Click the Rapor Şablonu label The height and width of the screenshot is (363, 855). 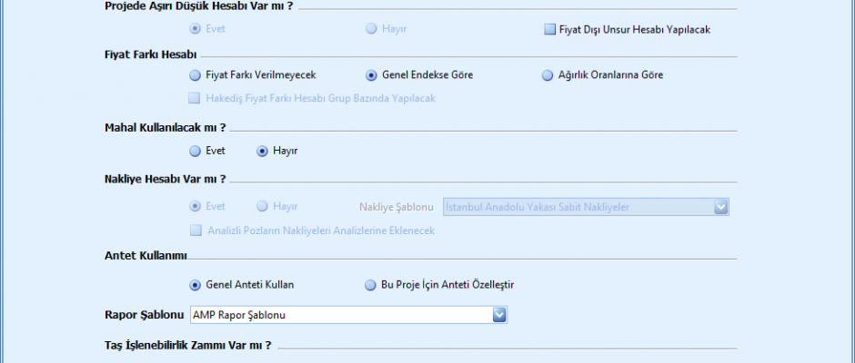point(146,315)
